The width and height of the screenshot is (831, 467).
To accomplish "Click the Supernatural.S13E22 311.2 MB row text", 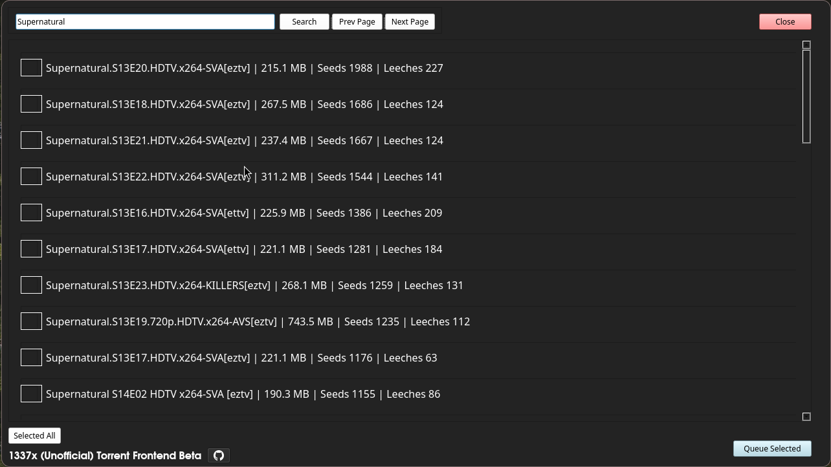I will click(245, 177).
